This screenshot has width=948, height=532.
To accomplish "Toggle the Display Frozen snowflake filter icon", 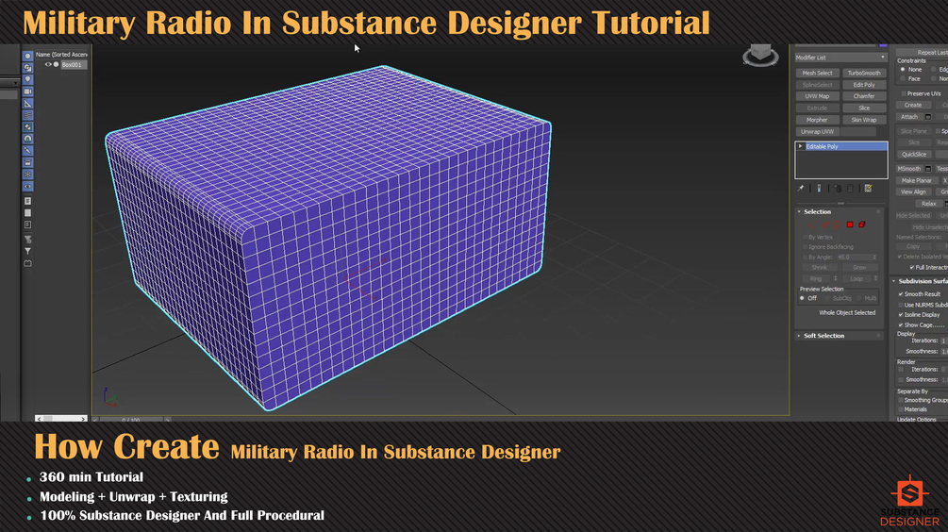I will 27,175.
